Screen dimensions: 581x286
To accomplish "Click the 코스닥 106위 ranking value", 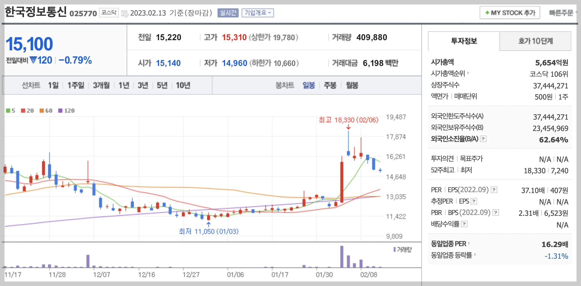I will point(549,74).
